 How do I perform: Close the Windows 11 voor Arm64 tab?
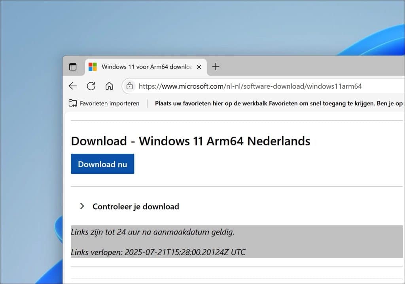click(x=199, y=67)
